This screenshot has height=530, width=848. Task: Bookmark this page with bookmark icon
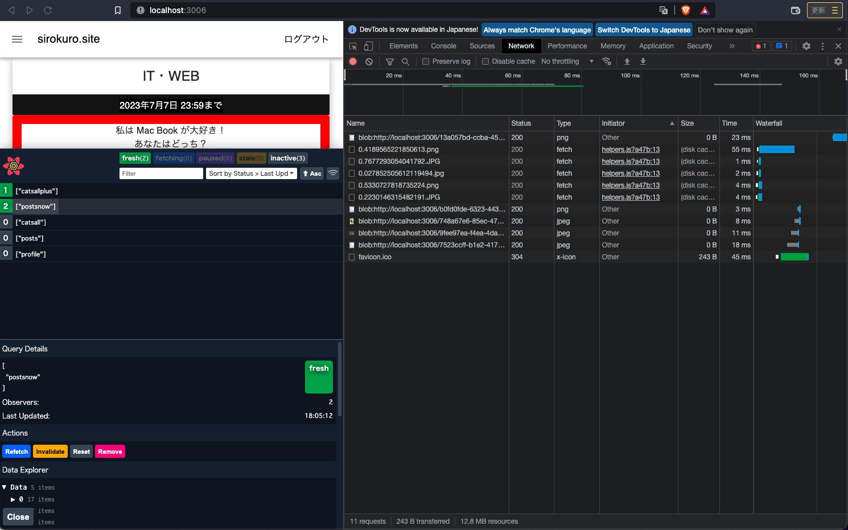click(x=118, y=10)
